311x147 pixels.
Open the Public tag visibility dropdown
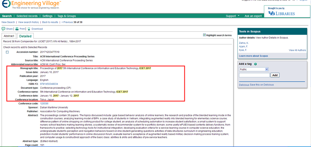click(x=254, y=69)
